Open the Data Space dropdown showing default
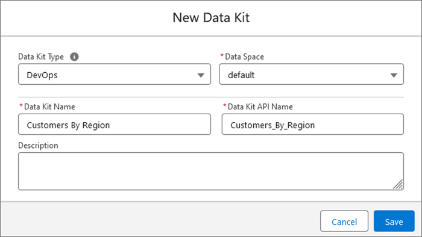Viewport: 422px width, 237px height. point(312,75)
